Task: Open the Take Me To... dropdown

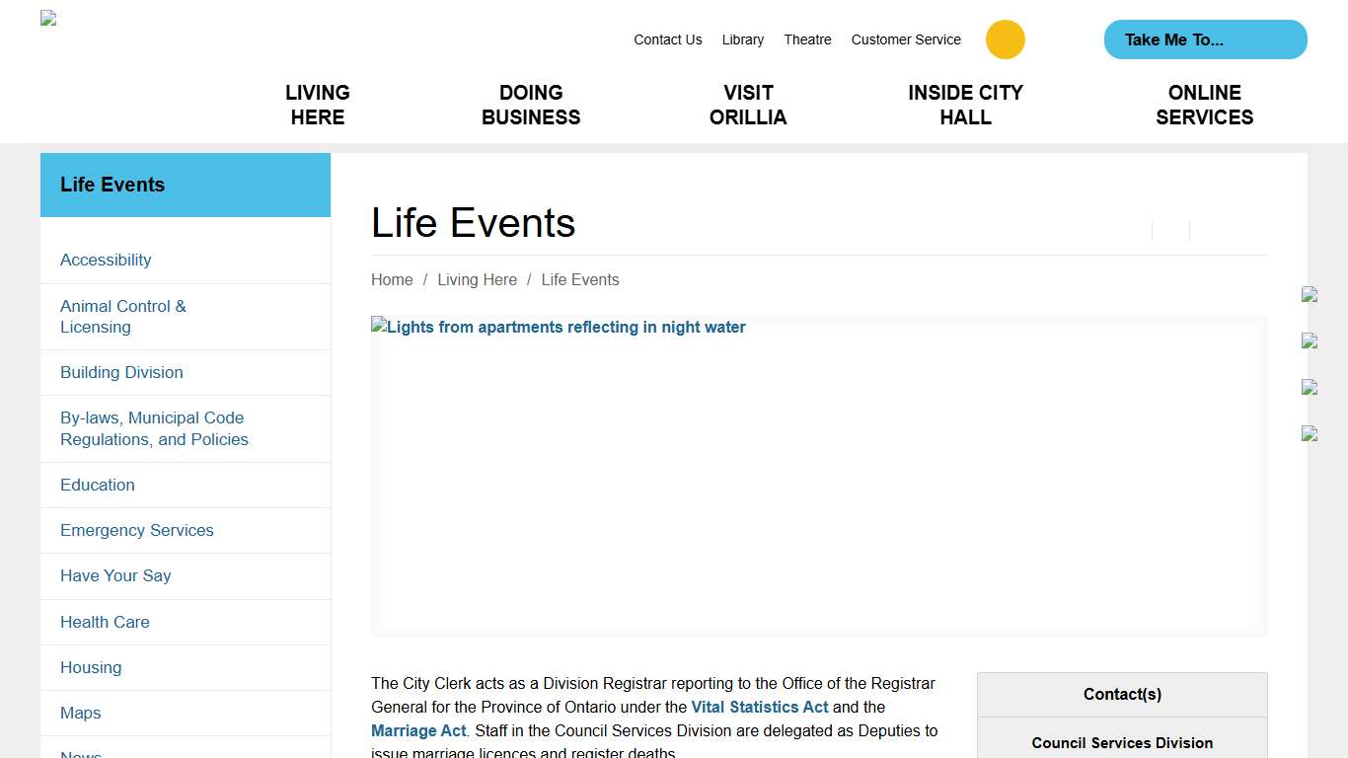Action: [1205, 39]
